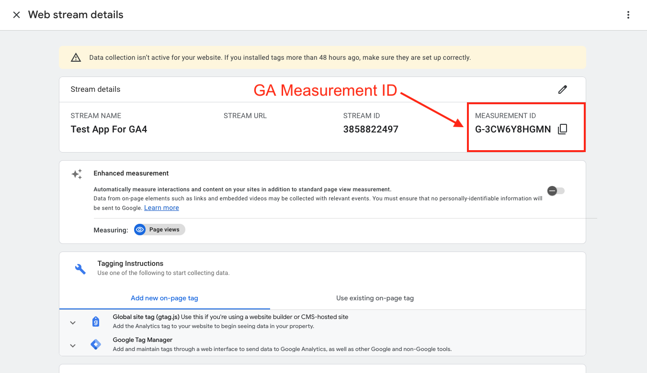Viewport: 647px width, 373px height.
Task: Copy the Measurement ID with copy icon
Action: [563, 129]
